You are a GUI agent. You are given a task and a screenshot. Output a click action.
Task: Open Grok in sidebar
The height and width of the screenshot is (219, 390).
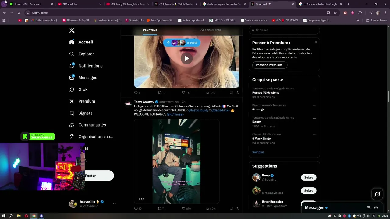tap(78, 89)
